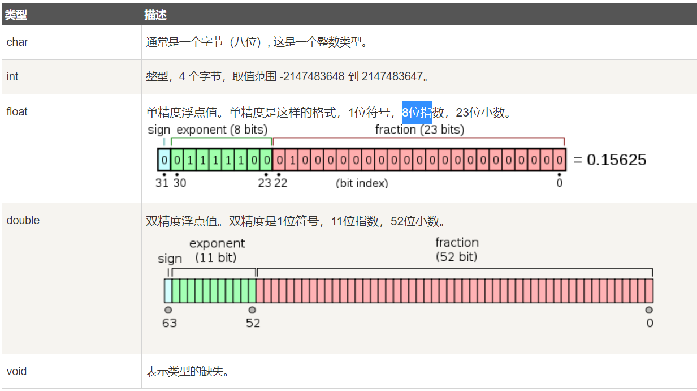Click the "exponent (8 bits)" label
This screenshot has height=391, width=697.
222,130
